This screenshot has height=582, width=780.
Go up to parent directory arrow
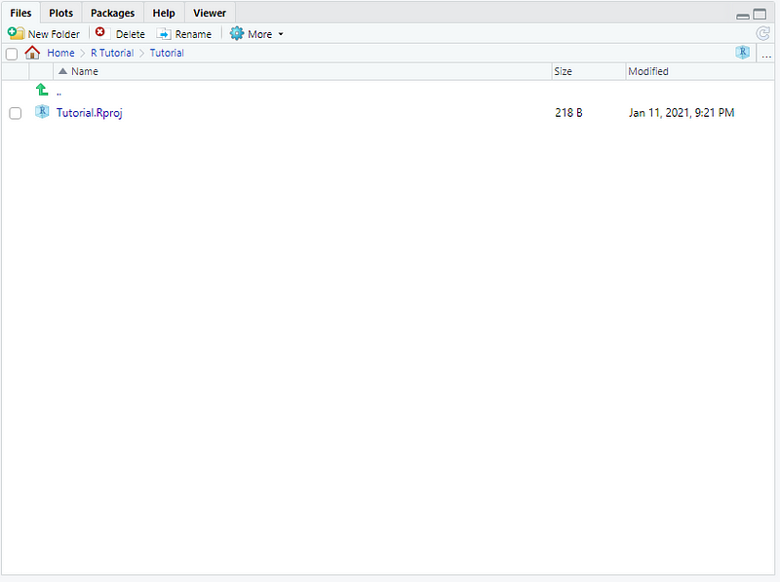(42, 90)
